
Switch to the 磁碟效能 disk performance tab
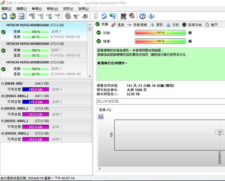192,25
